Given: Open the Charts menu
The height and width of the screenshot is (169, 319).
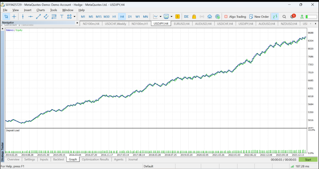Looking at the screenshot, I should point(41,10).
